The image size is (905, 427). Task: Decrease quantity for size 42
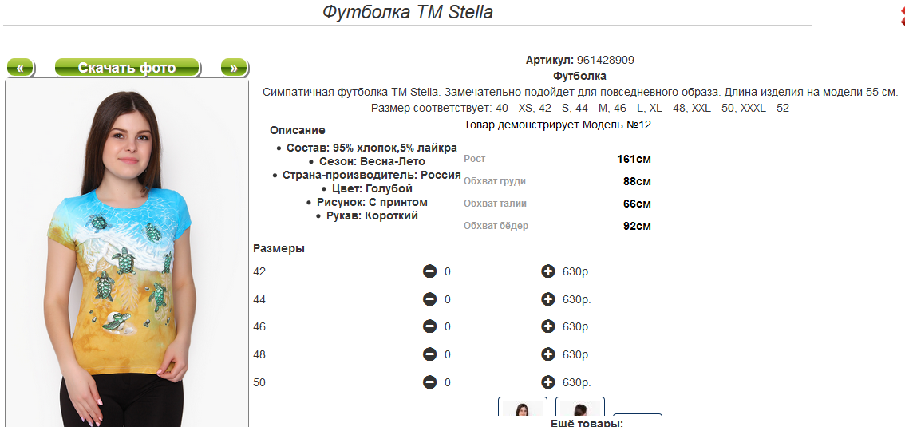429,271
